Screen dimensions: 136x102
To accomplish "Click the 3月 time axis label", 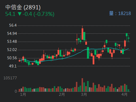I will click(x=84, y=94).
